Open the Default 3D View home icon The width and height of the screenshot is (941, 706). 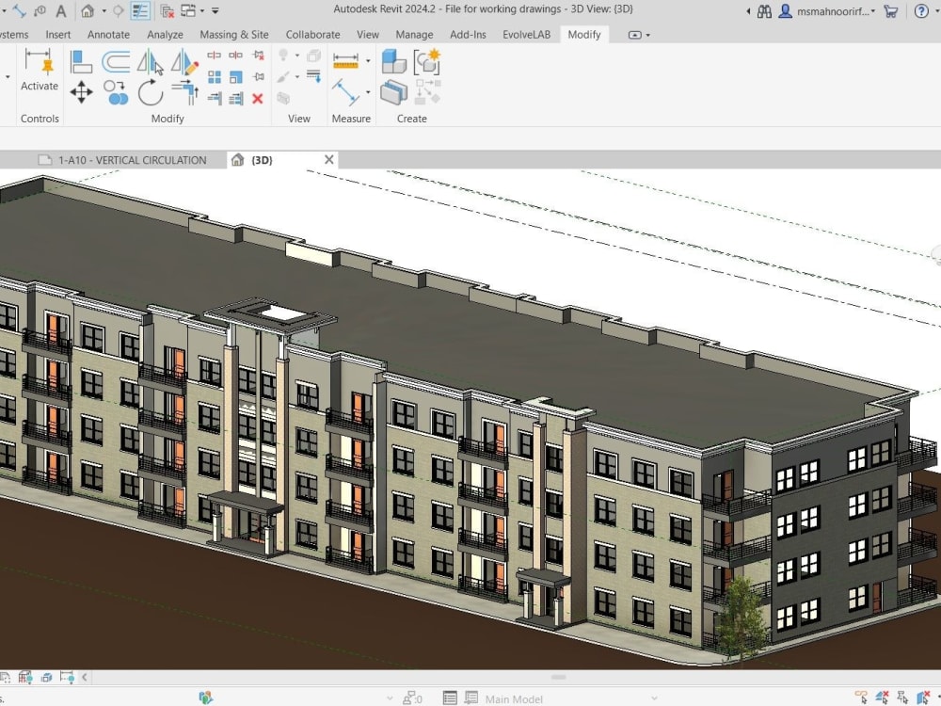(88, 11)
